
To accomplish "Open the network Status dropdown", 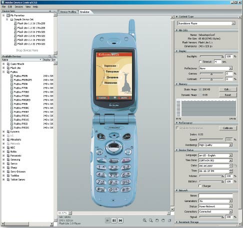I will [x=230, y=206].
